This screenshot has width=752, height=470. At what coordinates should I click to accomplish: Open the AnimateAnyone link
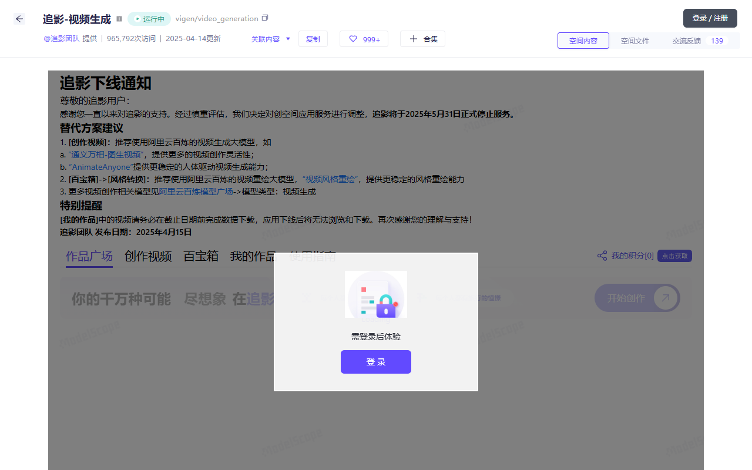(101, 167)
